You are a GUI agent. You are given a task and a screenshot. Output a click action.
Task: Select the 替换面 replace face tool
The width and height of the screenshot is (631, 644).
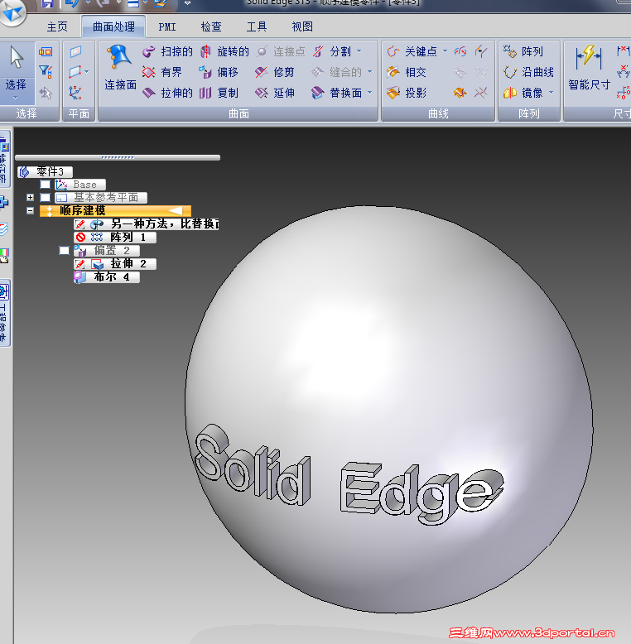click(337, 93)
